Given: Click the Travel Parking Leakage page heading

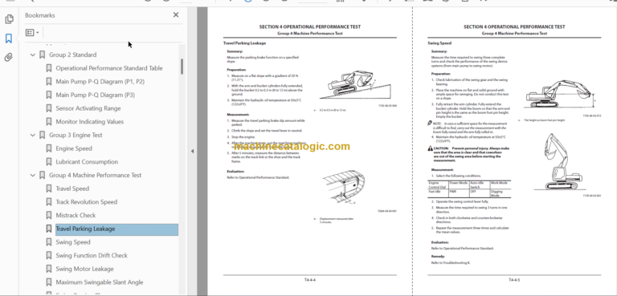Looking at the screenshot, I should (244, 43).
